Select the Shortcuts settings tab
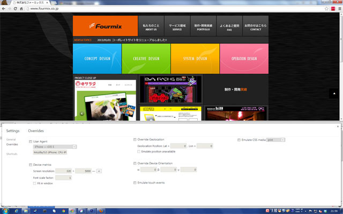This screenshot has width=343, height=214. tap(12, 154)
